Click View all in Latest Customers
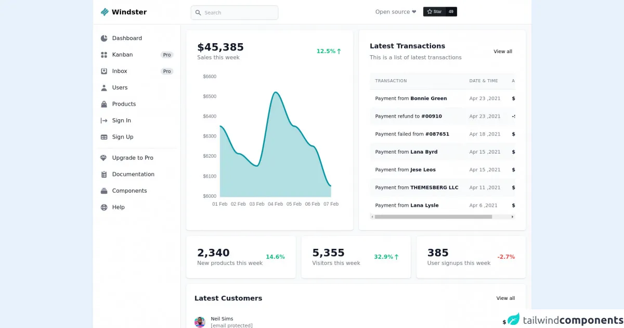This screenshot has height=328, width=624. click(505, 298)
